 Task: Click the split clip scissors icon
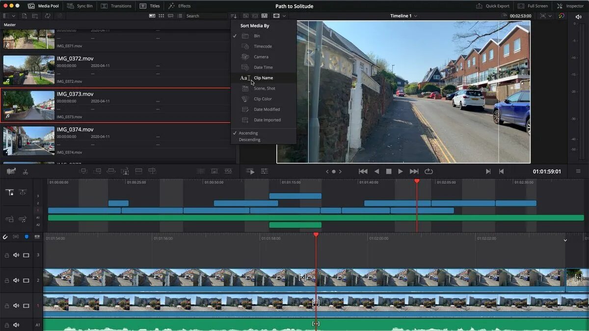tap(26, 171)
